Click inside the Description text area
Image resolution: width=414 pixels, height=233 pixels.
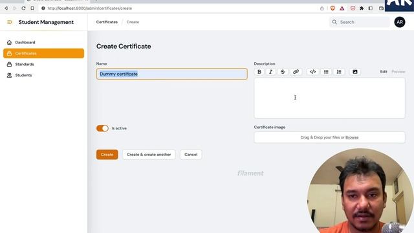[x=329, y=98]
